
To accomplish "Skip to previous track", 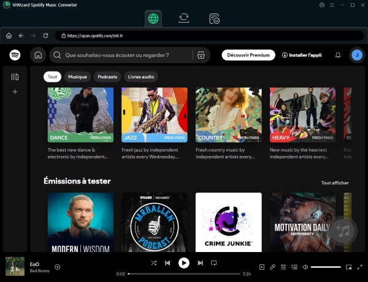I will (x=167, y=263).
